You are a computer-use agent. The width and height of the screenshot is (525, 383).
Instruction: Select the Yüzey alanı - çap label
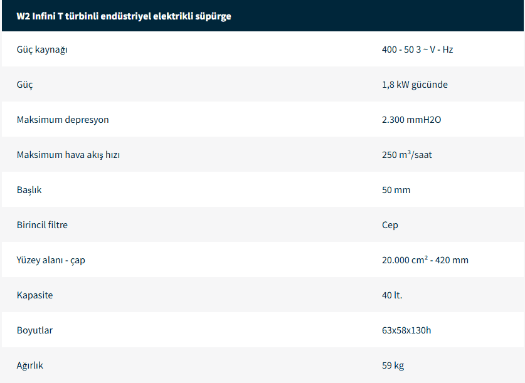click(x=51, y=260)
